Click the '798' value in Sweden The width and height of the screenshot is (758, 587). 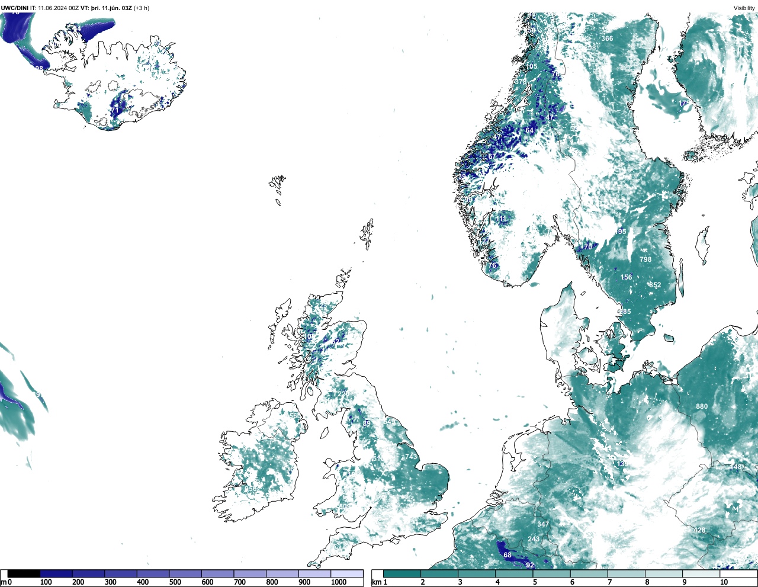point(645,259)
